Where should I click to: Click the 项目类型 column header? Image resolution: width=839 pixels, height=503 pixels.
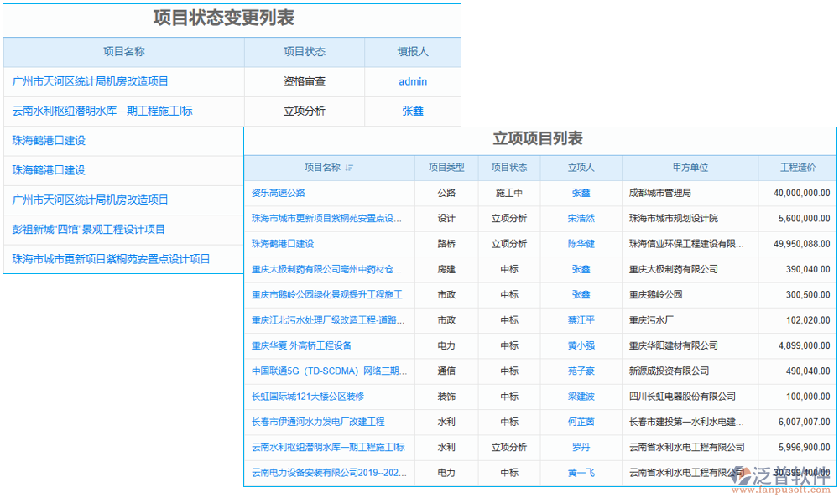[446, 168]
